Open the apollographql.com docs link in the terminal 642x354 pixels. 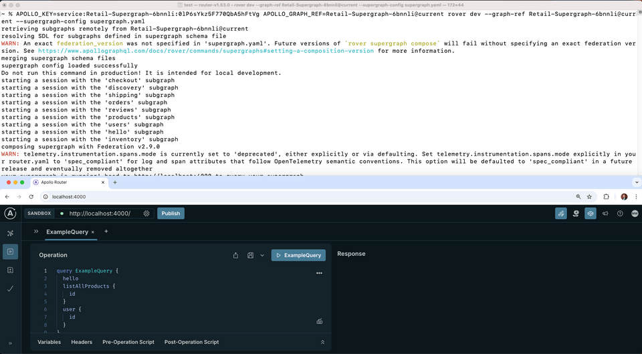click(x=206, y=51)
